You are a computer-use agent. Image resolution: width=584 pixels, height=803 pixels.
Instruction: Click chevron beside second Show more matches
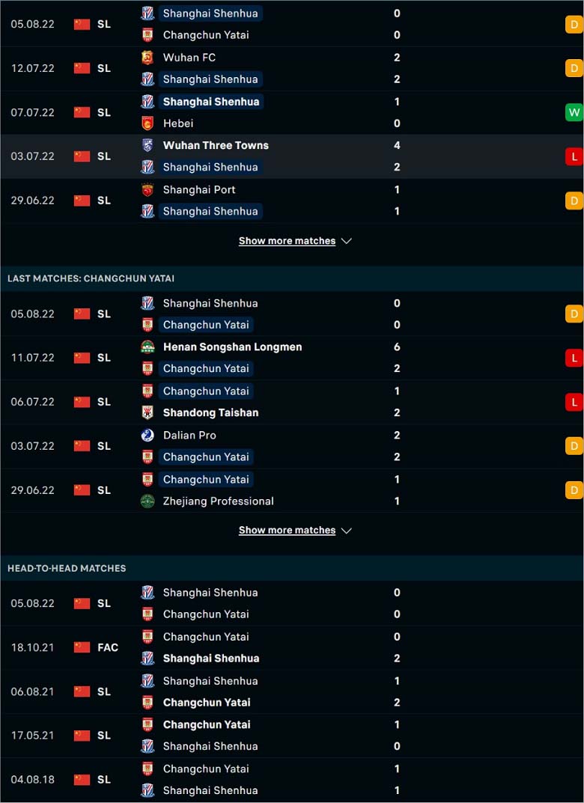point(347,531)
